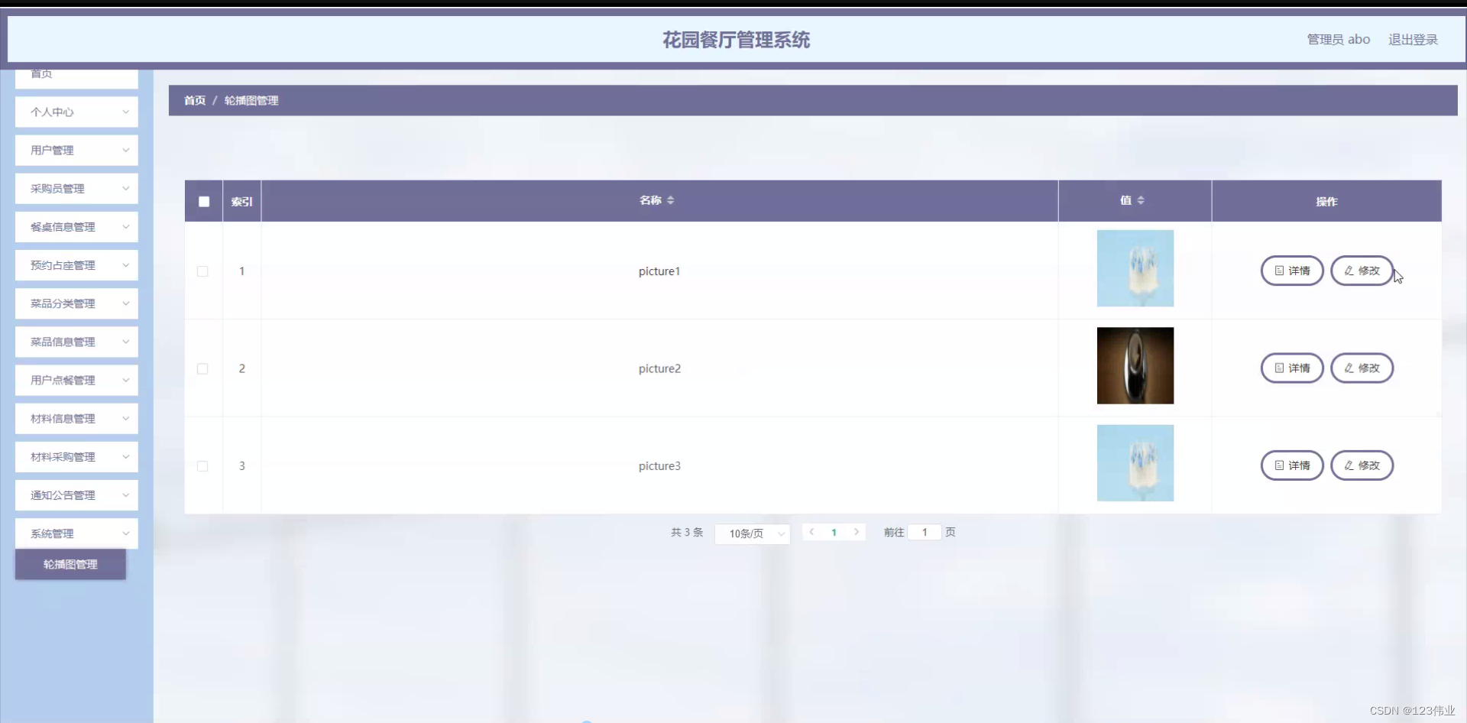Check the checkbox for row 1

coord(202,271)
